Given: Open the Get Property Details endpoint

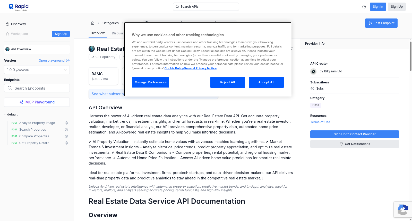Looking at the screenshot, I should (x=34, y=143).
